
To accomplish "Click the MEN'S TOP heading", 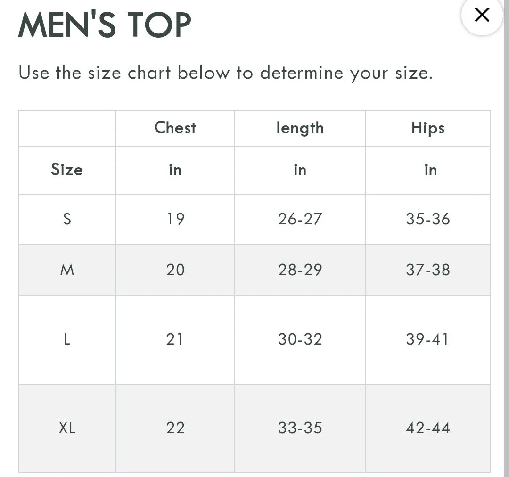I will (105, 25).
